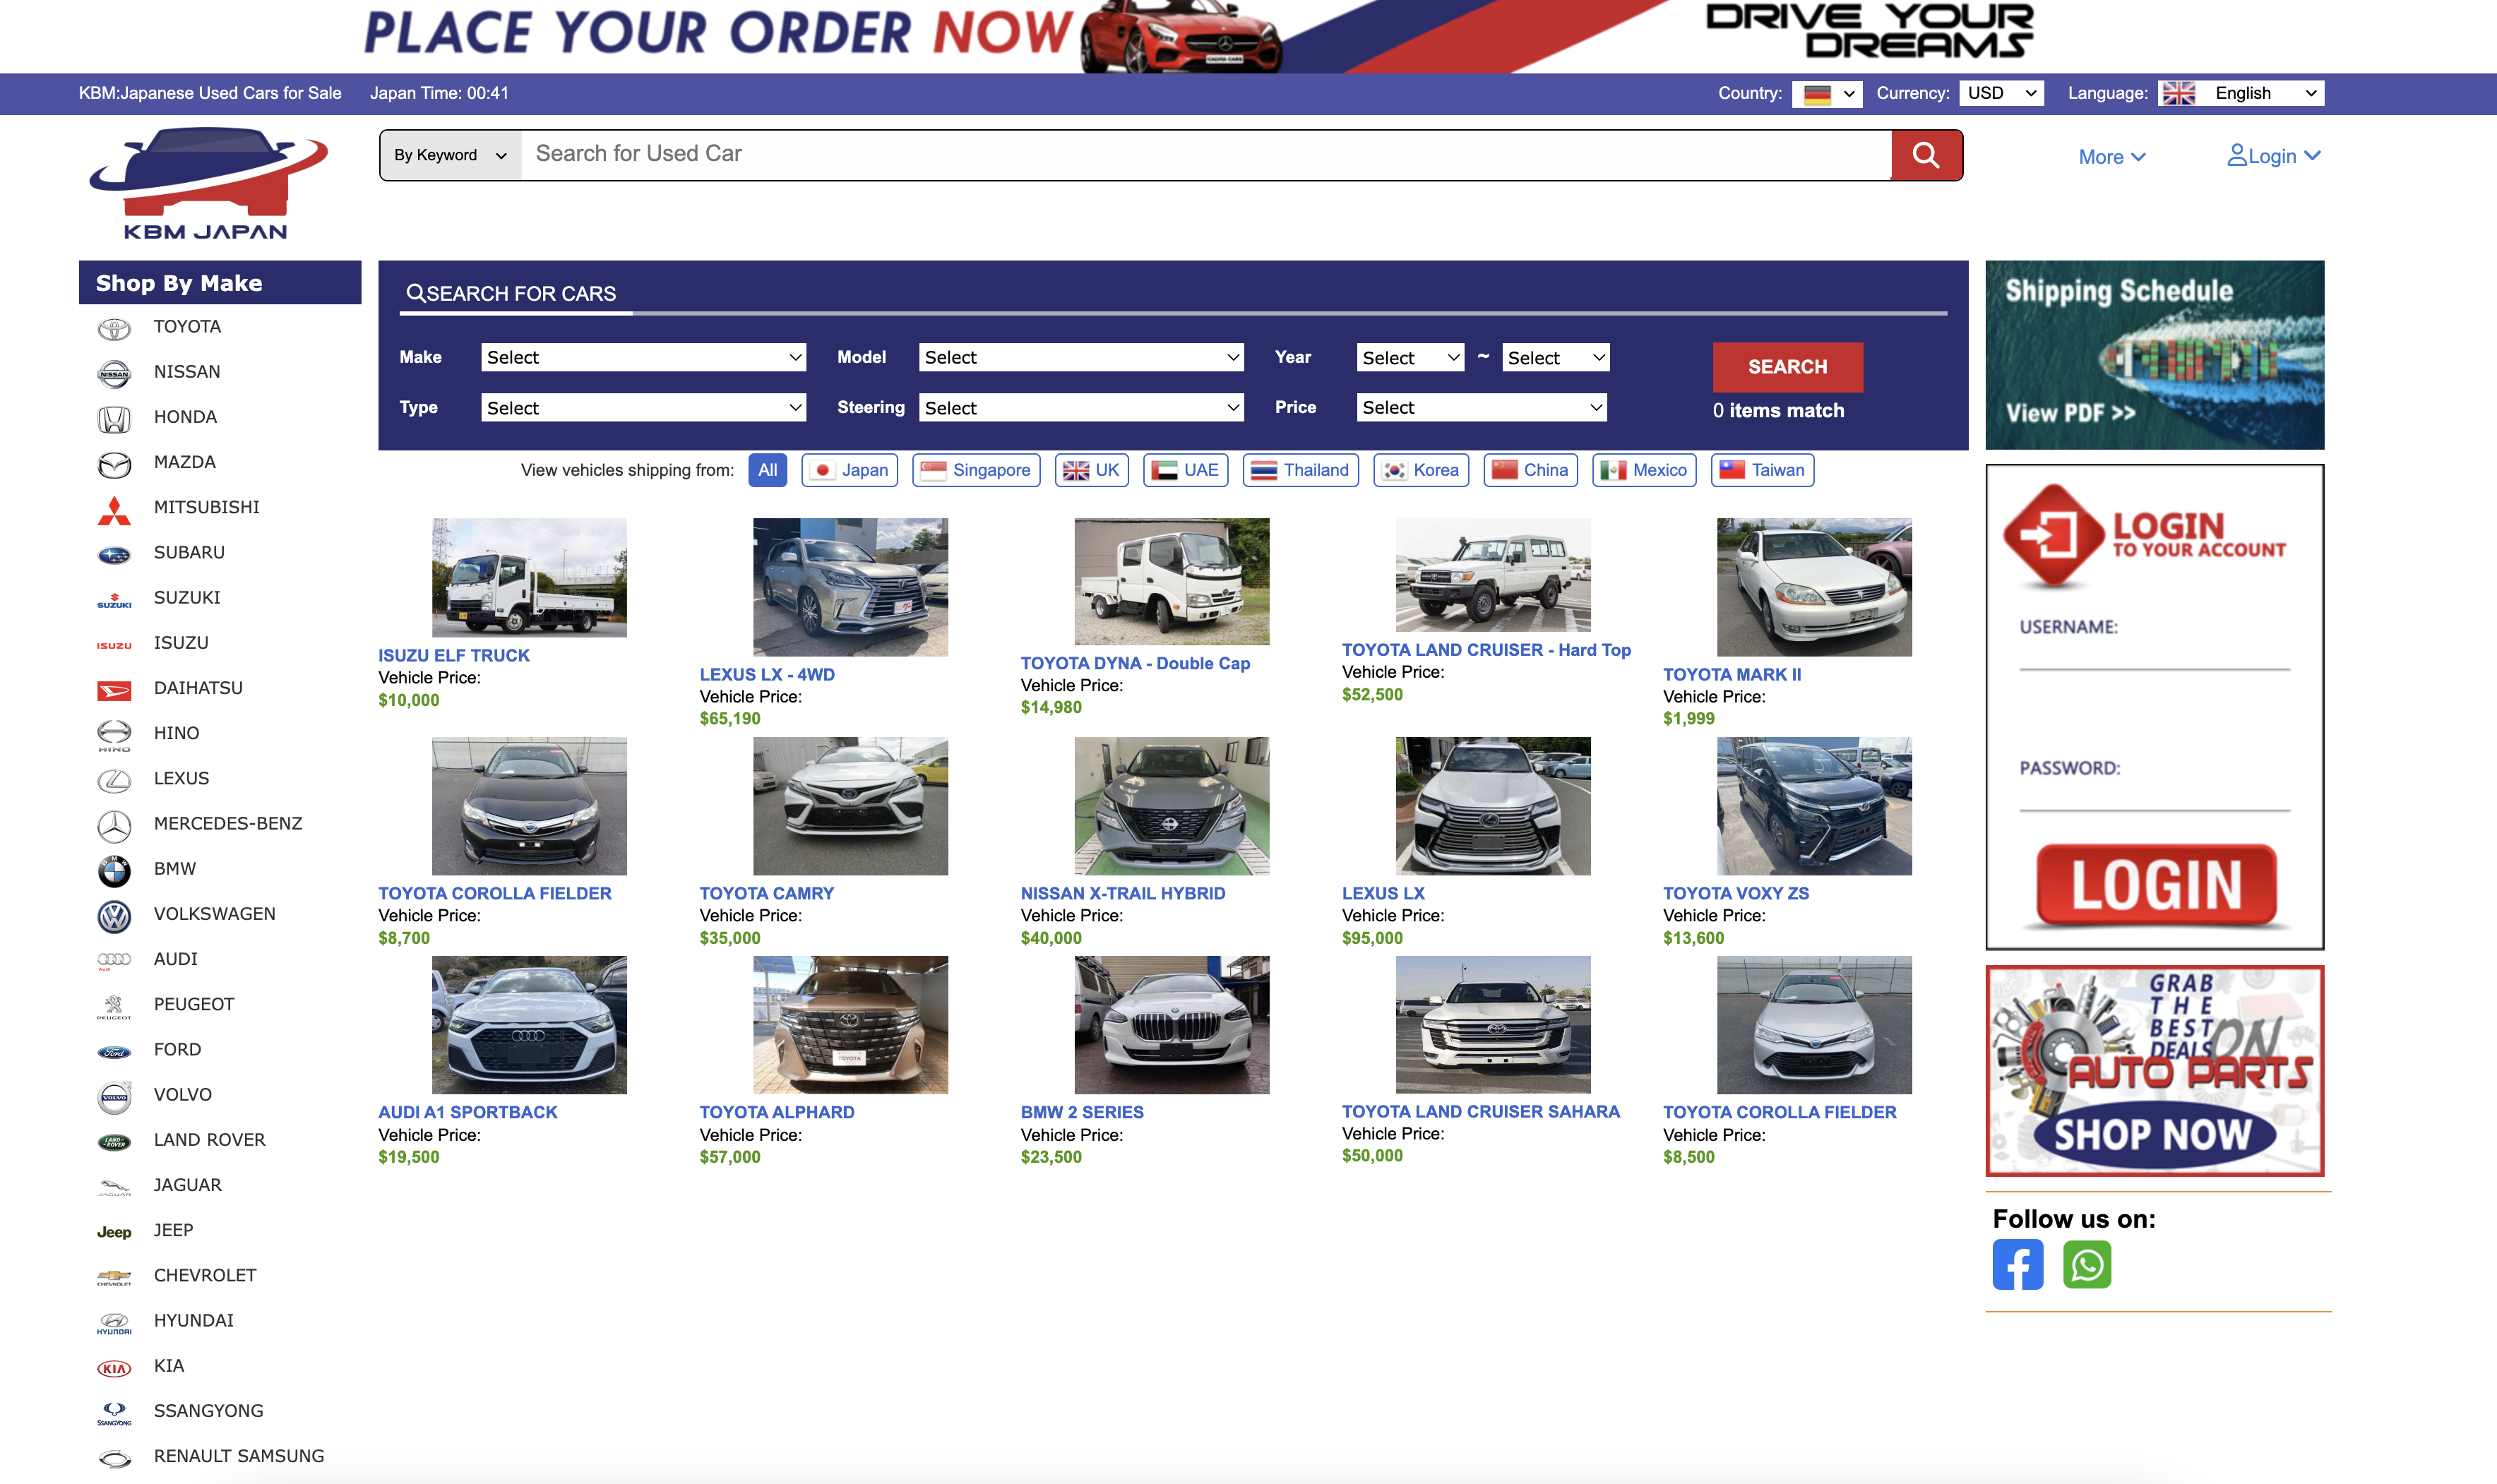Click the Search for Used Car field

1206,155
